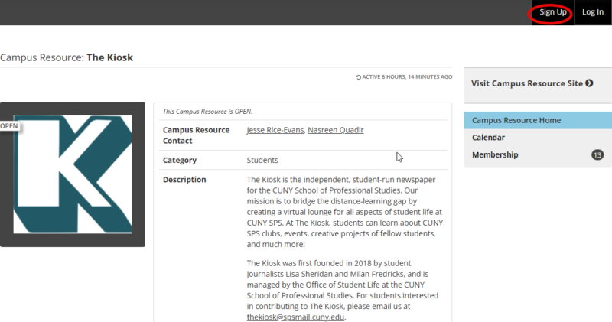Click the activity clock icon
Viewport: 612px width, 322px height.
pos(358,77)
